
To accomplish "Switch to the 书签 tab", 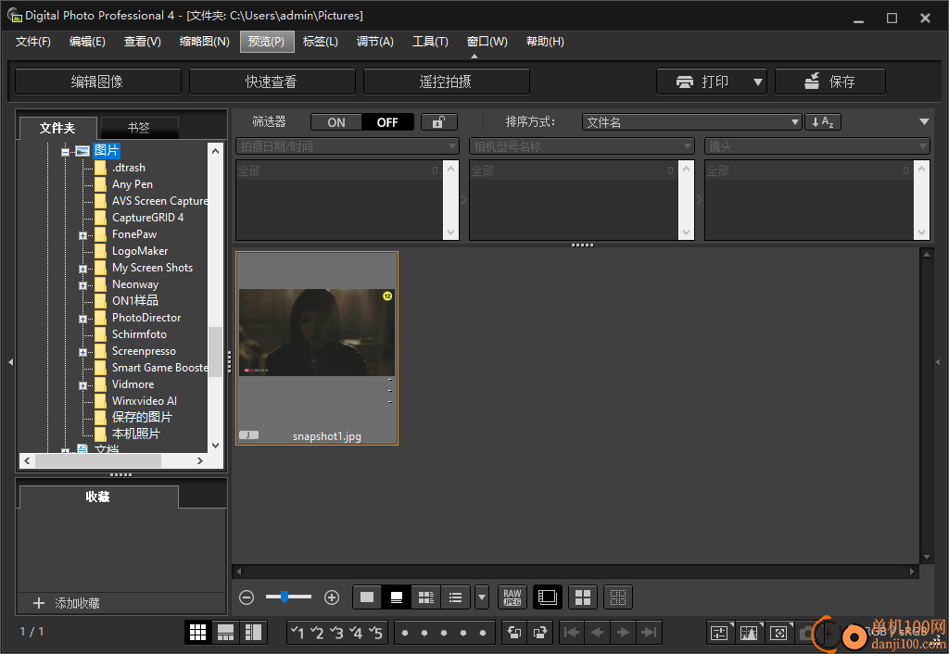I will point(139,128).
